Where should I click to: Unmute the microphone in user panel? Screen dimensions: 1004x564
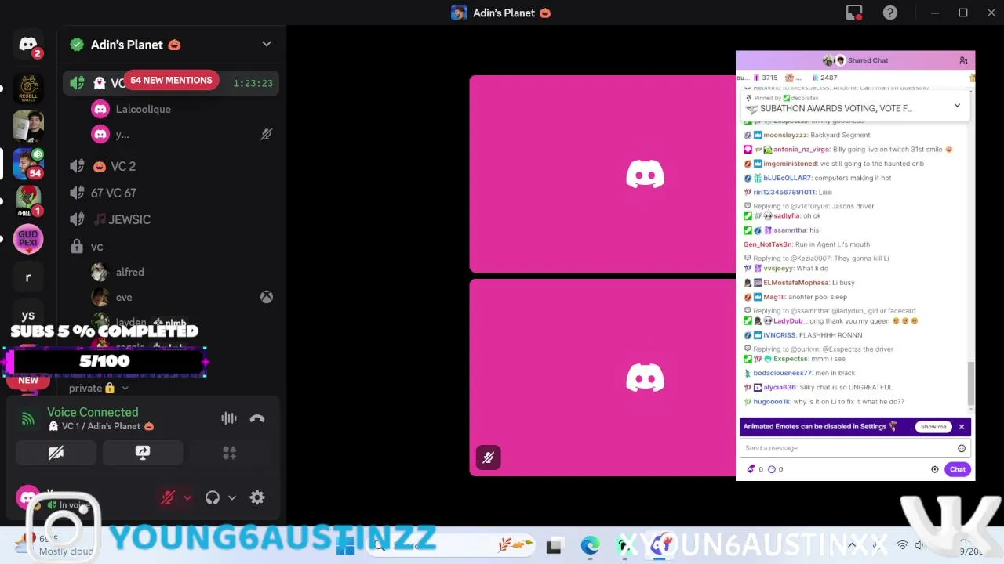click(x=167, y=497)
